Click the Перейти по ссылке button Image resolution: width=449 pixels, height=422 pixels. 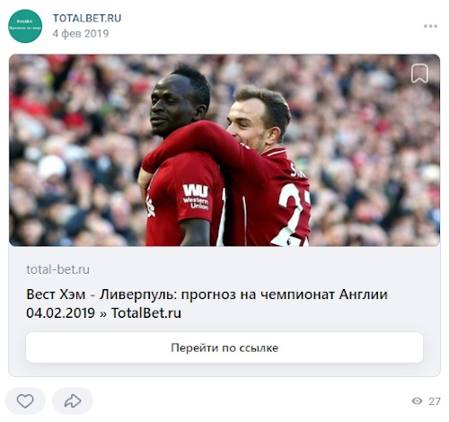[224, 347]
